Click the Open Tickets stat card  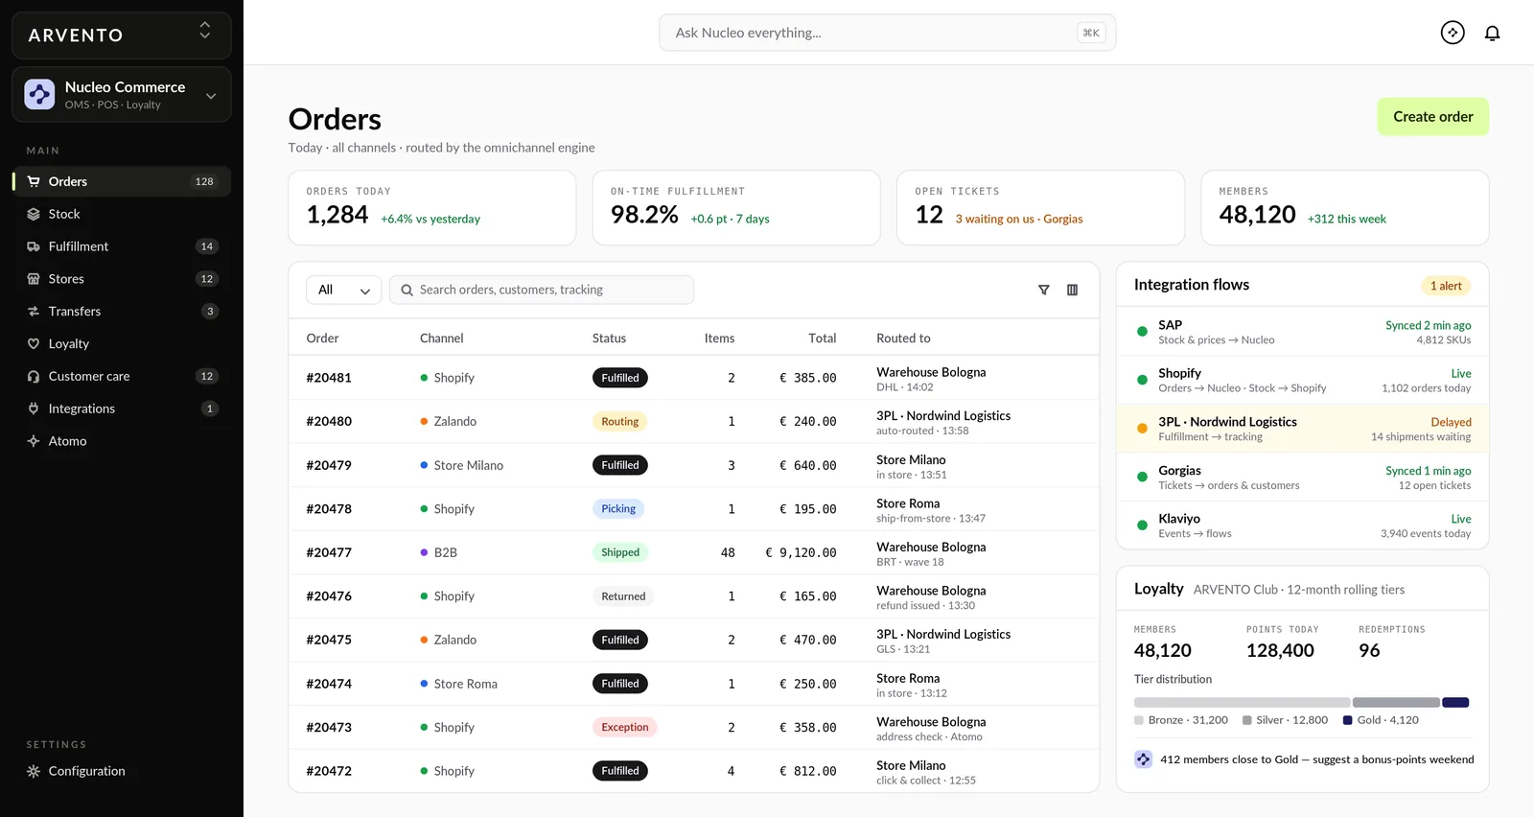(1040, 208)
